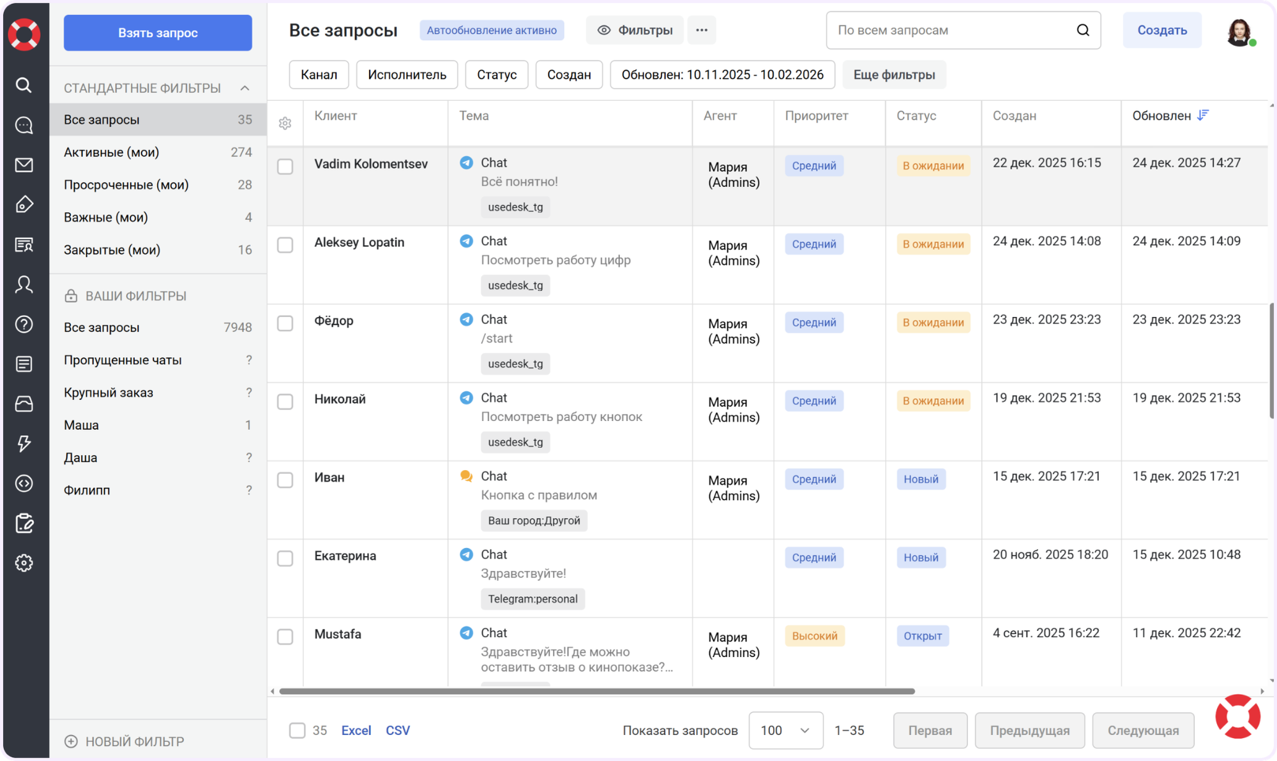Viewport: 1277px width, 761px height.
Task: Select Крупный заказ filter
Action: point(158,392)
